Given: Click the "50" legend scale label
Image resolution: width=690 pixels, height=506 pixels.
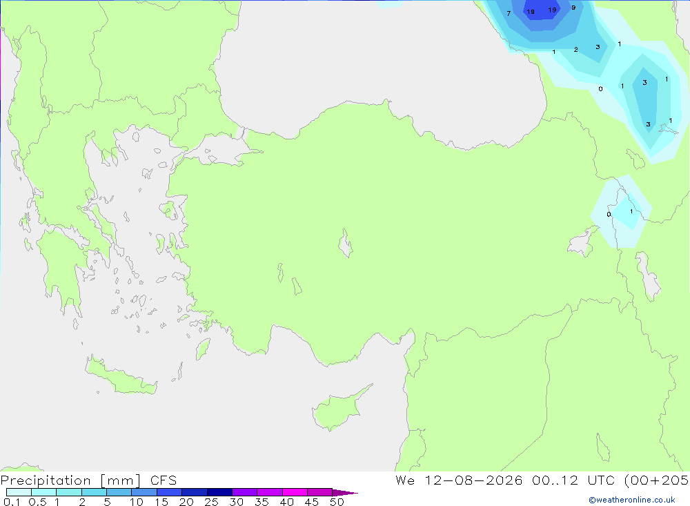Looking at the screenshot, I should tap(337, 502).
